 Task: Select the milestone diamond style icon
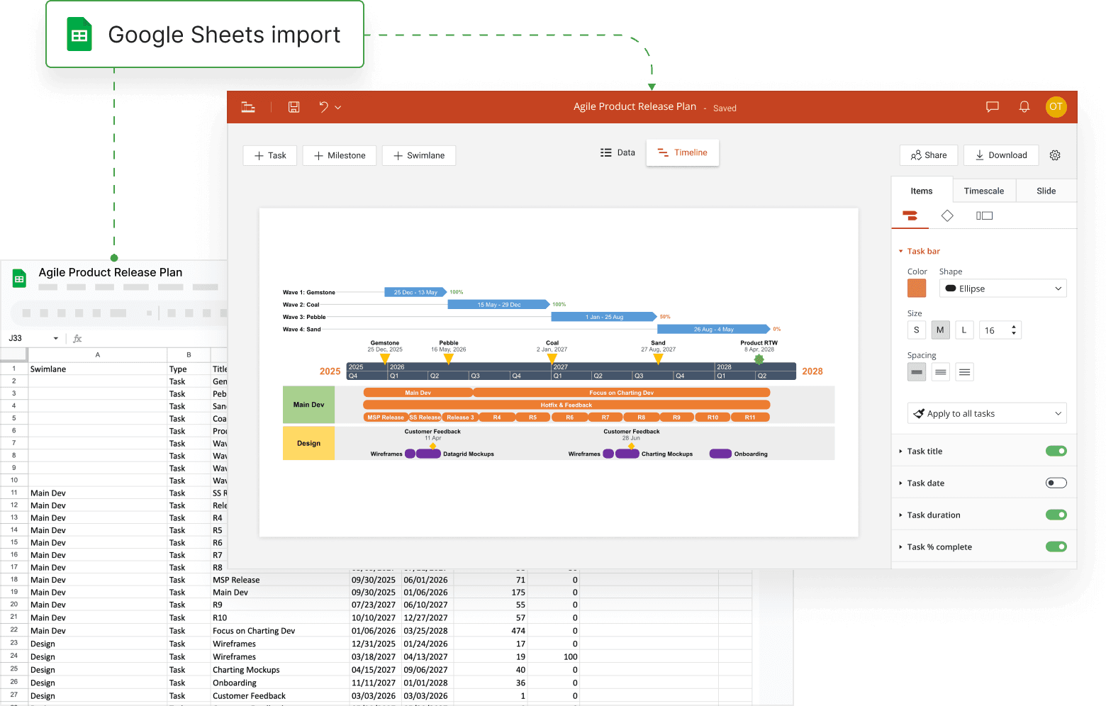(x=947, y=215)
